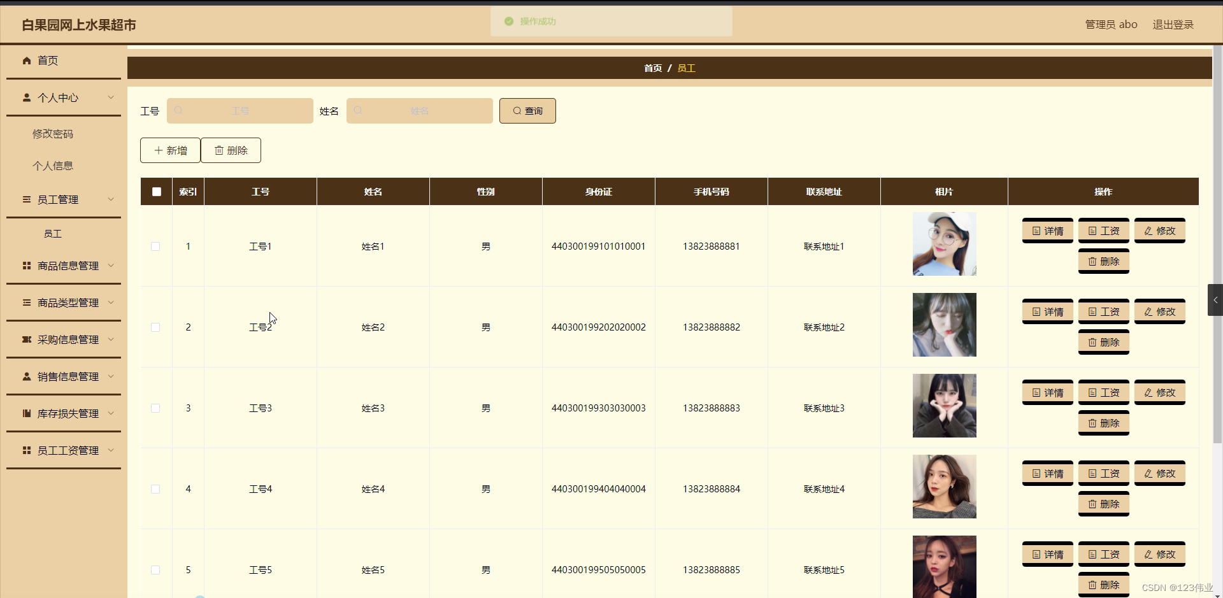
Task: Click 员工 in the breadcrumb
Action: (686, 68)
